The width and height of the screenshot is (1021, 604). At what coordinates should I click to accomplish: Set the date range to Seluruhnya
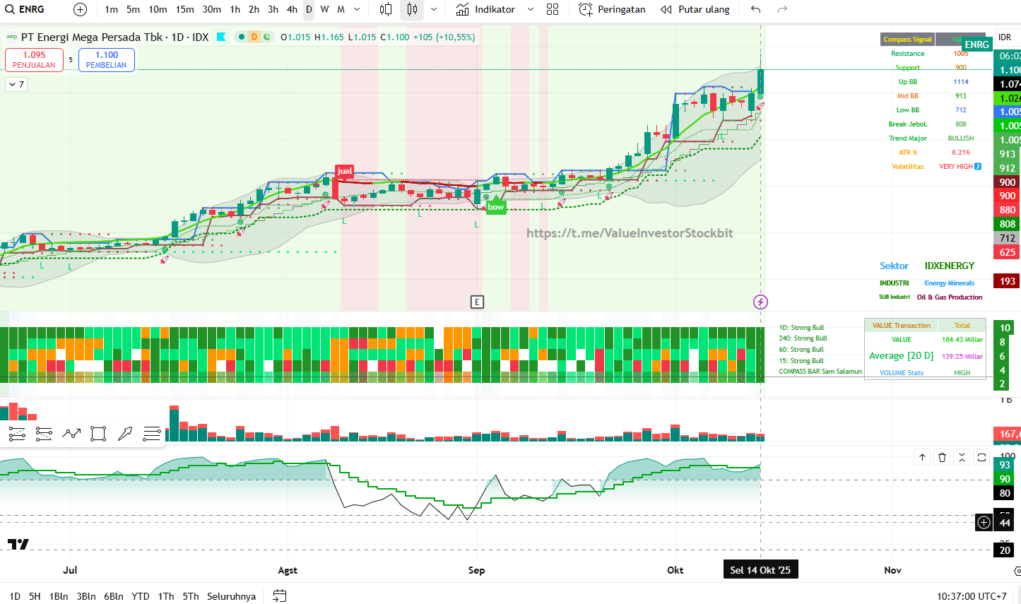231,596
